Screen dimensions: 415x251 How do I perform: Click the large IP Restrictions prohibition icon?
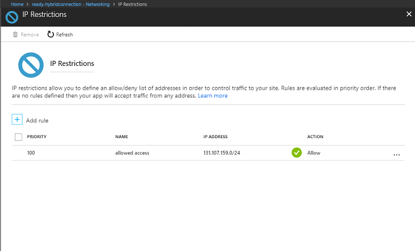(31, 65)
